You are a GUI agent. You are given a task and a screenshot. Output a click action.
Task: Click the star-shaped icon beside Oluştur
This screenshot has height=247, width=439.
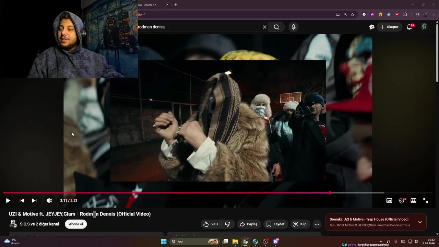[372, 27]
